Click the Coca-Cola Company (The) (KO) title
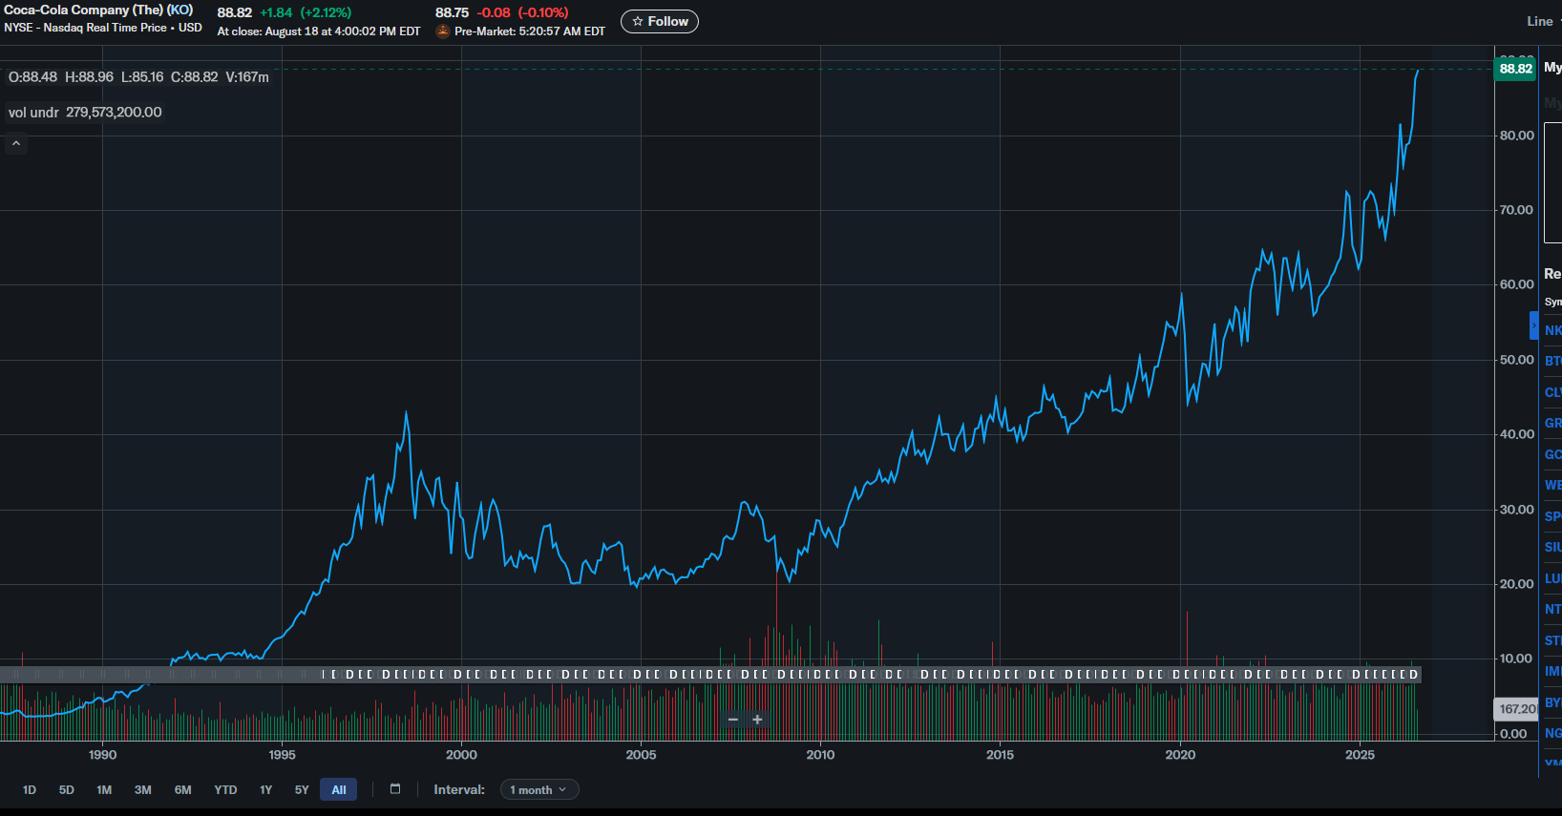 (x=98, y=10)
